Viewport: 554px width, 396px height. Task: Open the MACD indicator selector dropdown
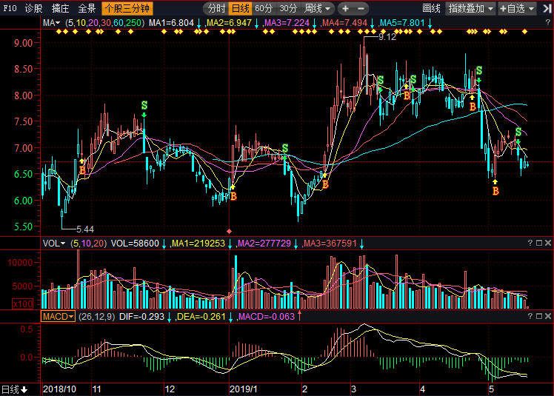click(x=58, y=317)
